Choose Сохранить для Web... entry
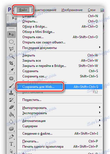Image resolution: width=110 pixels, height=154 pixels. [x=60, y=87]
